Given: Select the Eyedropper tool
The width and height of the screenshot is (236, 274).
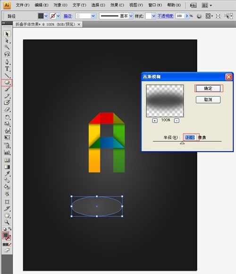Looking at the screenshot, I should tap(7, 173).
